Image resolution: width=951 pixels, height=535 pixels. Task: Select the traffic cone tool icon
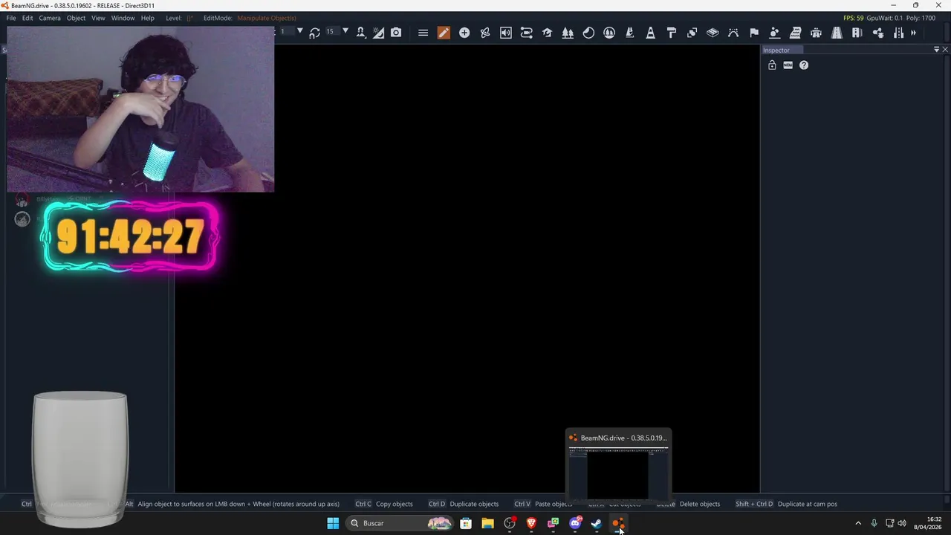point(651,33)
